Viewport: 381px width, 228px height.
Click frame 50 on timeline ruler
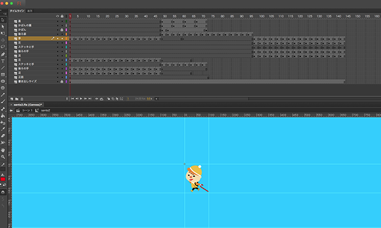[165, 16]
